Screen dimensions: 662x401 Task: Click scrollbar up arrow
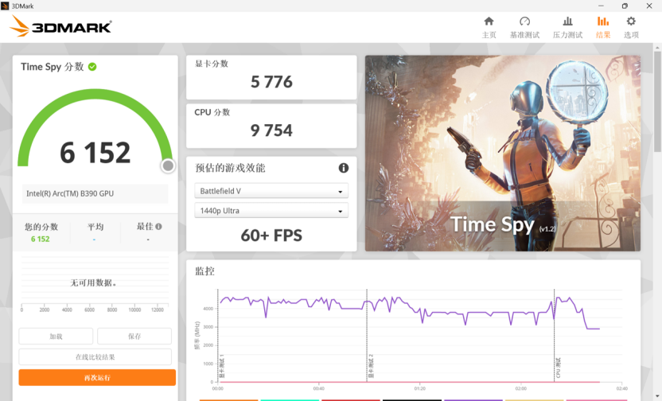(x=657, y=47)
